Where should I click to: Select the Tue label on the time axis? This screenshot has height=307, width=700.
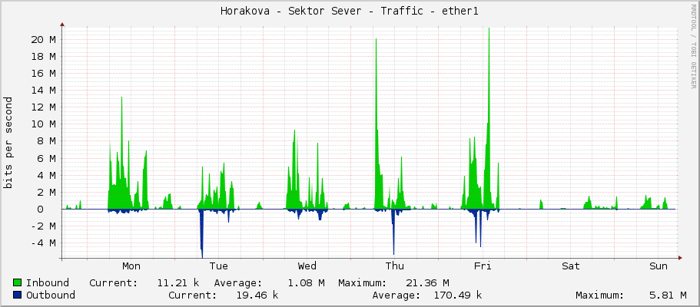pos(219,266)
